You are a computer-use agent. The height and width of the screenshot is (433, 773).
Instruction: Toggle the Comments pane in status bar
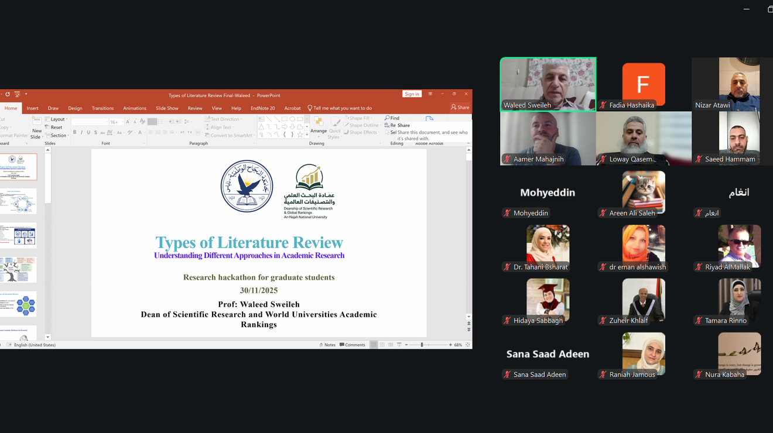pos(352,345)
